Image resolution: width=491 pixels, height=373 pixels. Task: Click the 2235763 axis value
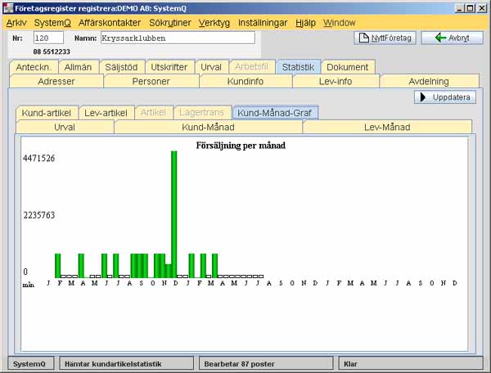point(38,215)
